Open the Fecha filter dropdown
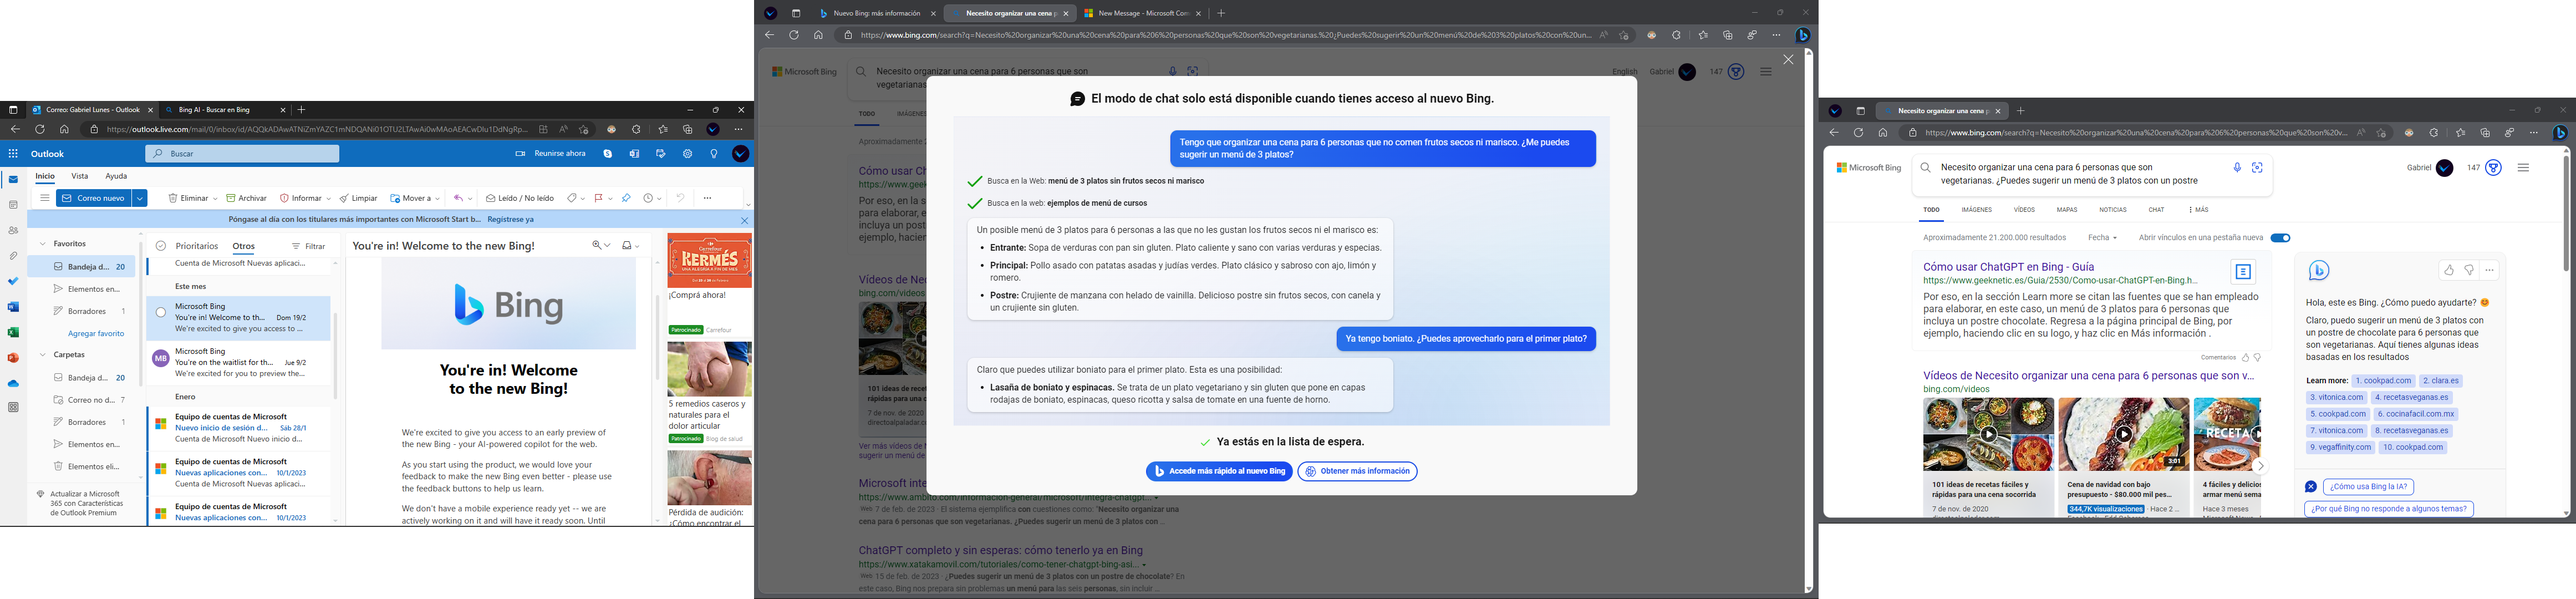The height and width of the screenshot is (599, 2576). [x=2101, y=238]
